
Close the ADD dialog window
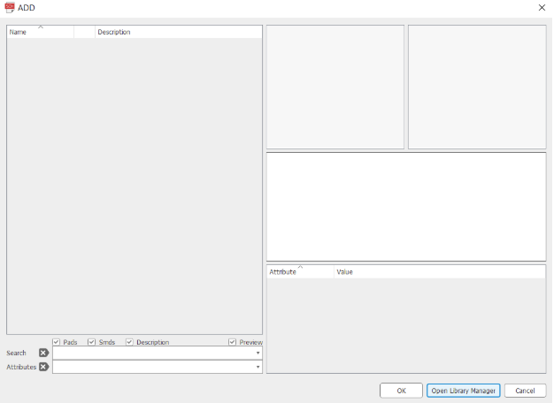pos(542,7)
